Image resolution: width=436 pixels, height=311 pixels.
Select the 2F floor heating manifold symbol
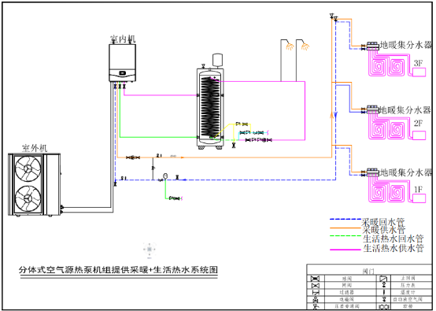point(372,109)
